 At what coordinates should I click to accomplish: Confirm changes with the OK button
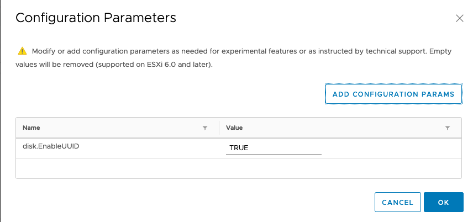coord(443,202)
